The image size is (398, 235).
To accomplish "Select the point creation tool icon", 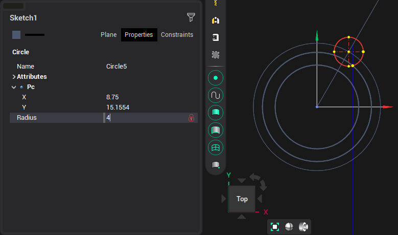I will pyautogui.click(x=216, y=78).
